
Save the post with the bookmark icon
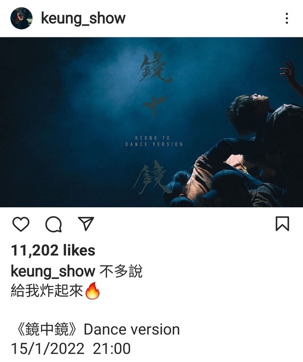(282, 224)
